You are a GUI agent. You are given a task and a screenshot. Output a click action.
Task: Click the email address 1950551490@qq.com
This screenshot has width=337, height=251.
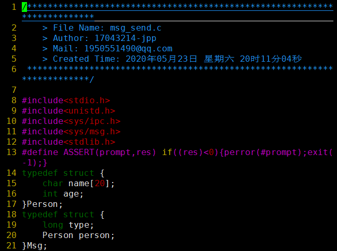pyautogui.click(x=128, y=49)
